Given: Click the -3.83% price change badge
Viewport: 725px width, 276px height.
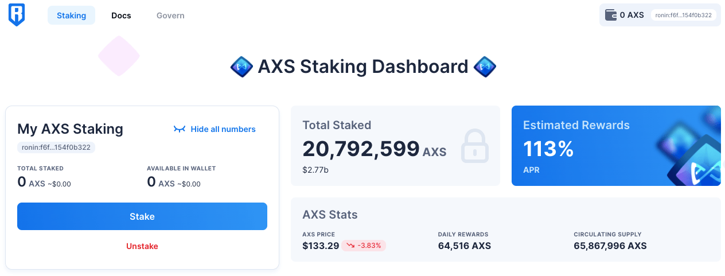Looking at the screenshot, I should coord(364,246).
